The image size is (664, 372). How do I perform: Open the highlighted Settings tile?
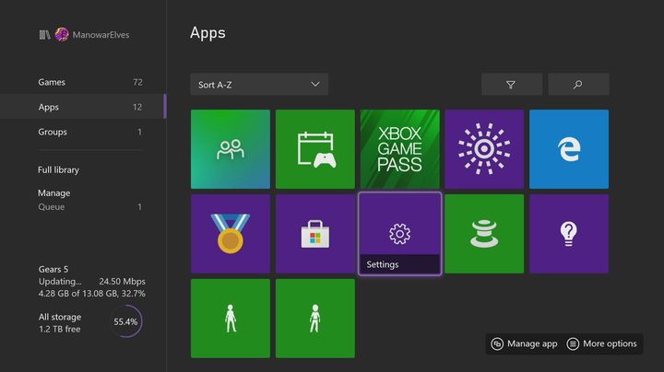(399, 234)
